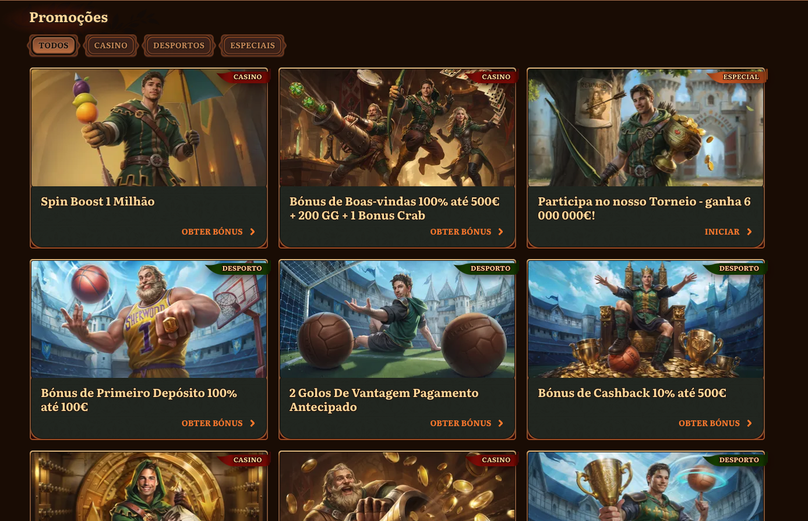The height and width of the screenshot is (521, 808).
Task: Open the tournament castle archer image
Action: point(645,128)
